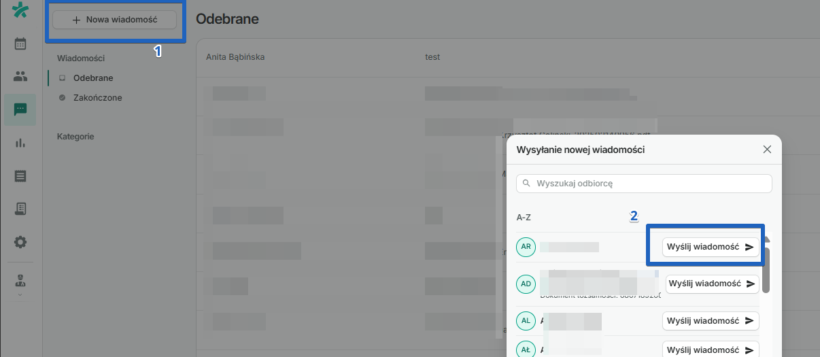This screenshot has width=820, height=357.
Task: Click the AR recipient avatar
Action: (526, 248)
